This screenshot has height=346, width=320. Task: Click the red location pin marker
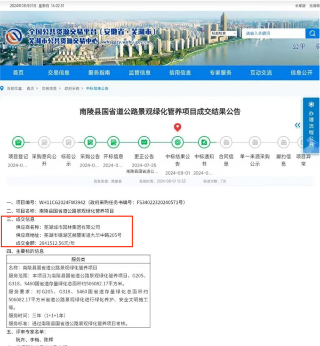[x=178, y=127]
